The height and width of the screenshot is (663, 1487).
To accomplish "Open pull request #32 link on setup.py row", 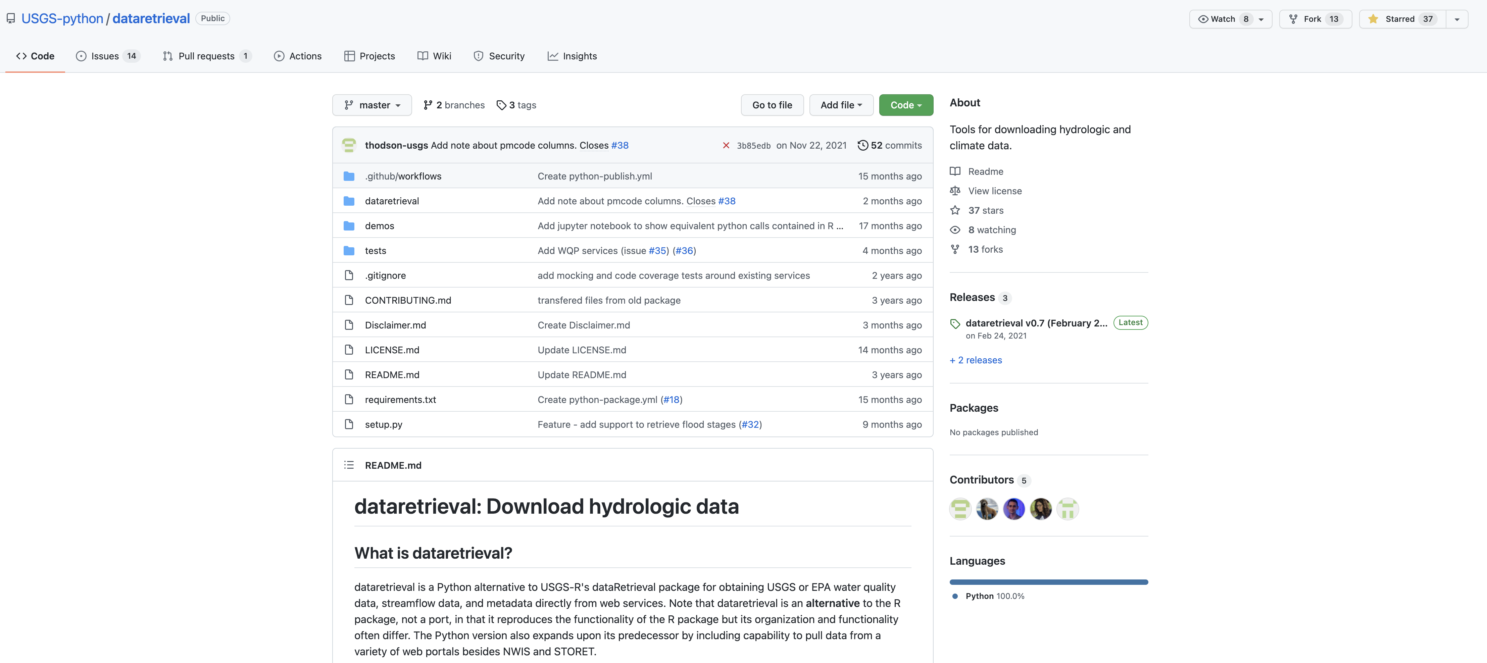I will pos(750,424).
